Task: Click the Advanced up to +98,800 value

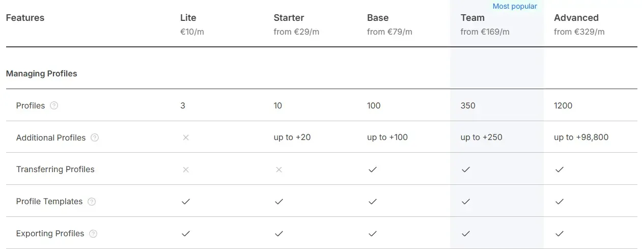Action: pos(581,137)
